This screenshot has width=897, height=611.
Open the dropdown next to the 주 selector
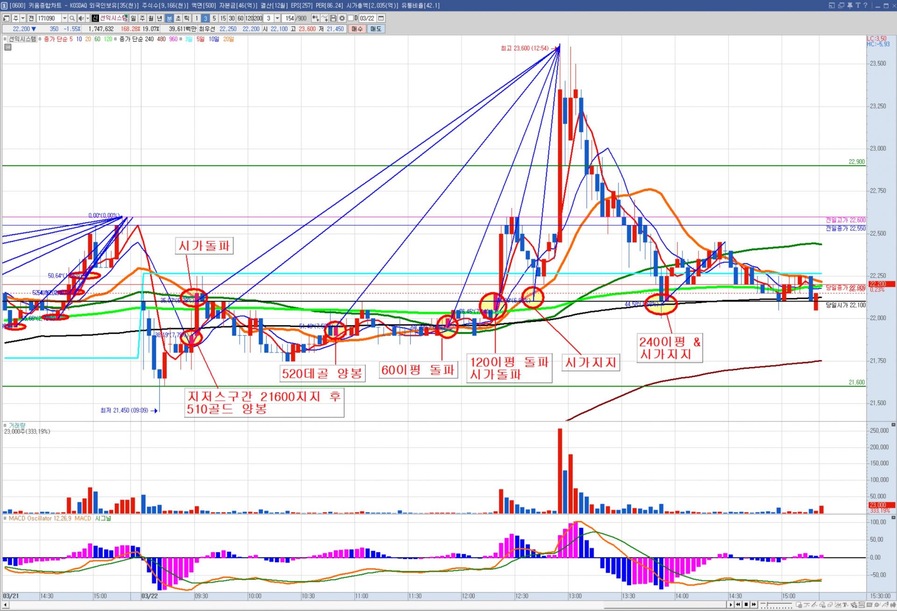[x=22, y=18]
